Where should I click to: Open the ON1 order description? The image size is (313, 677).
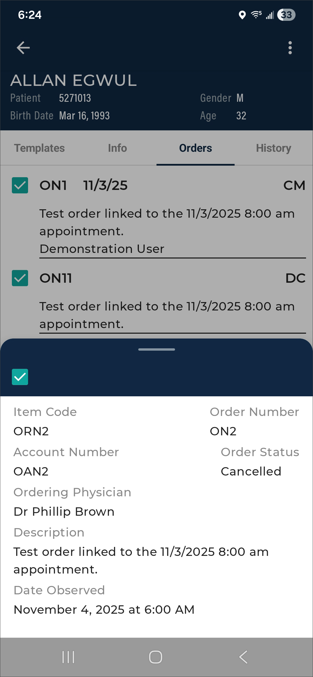tap(167, 222)
